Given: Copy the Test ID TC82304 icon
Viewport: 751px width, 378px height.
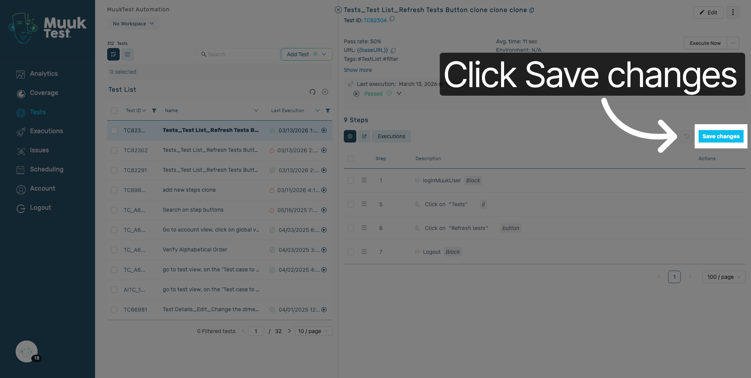Looking at the screenshot, I should [392, 19].
